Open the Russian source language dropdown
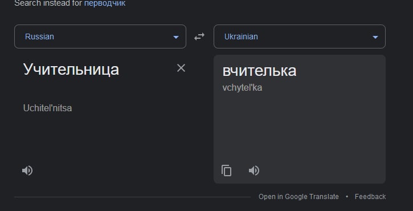This screenshot has height=211, width=413. pos(100,36)
